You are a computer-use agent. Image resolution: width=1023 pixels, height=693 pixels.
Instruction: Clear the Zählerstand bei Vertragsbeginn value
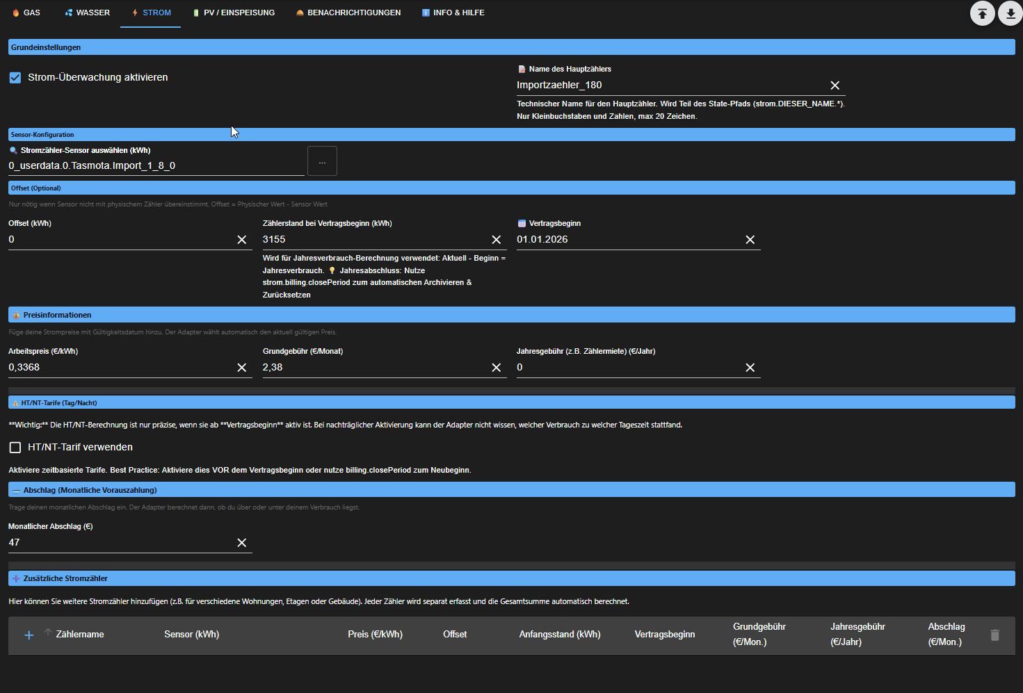(x=496, y=240)
